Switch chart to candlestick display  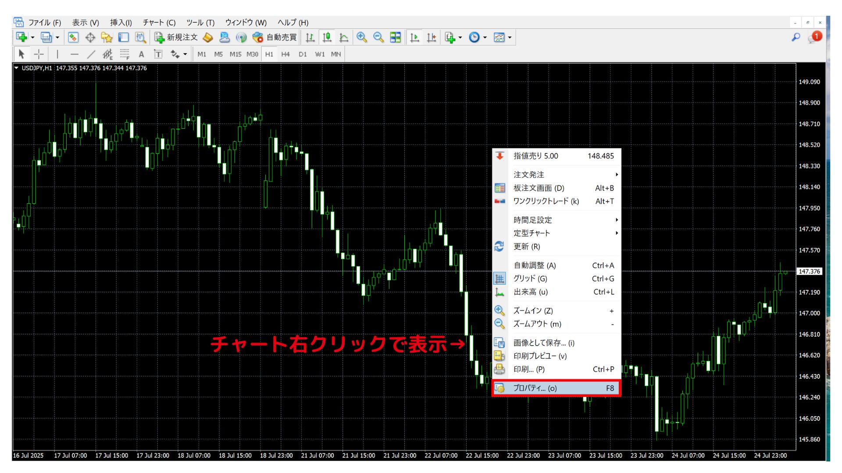coord(327,37)
